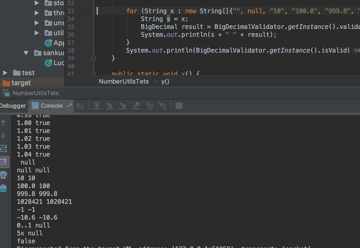Expand the test folder

[x=5, y=73]
